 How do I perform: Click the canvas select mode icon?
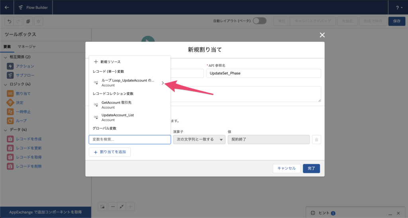coord(102,207)
